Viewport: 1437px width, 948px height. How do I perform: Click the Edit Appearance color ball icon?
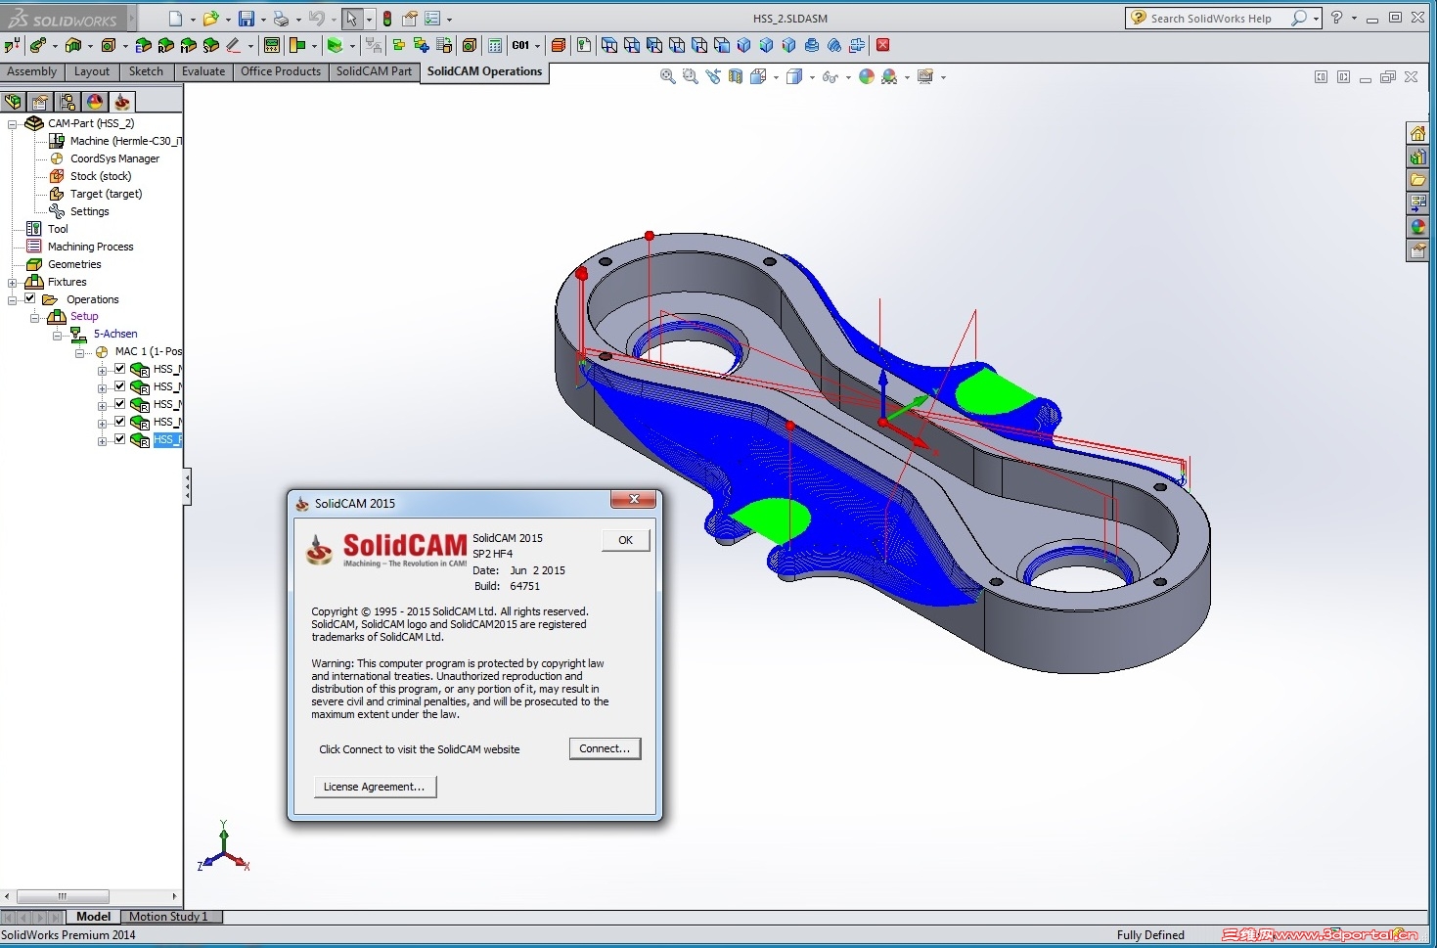pos(867,76)
